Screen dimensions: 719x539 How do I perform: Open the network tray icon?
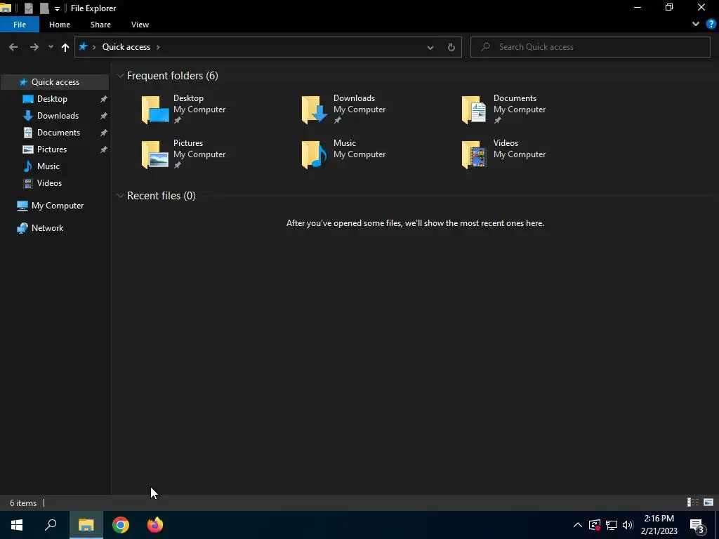tap(612, 525)
